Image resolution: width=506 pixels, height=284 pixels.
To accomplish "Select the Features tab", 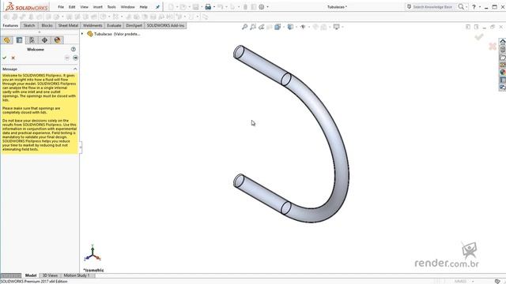I will pos(10,25).
